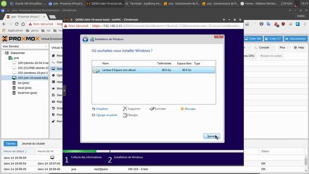This screenshot has width=309, height=174.
Task: Click the back arrow in Windows installer
Action: click(85, 40)
